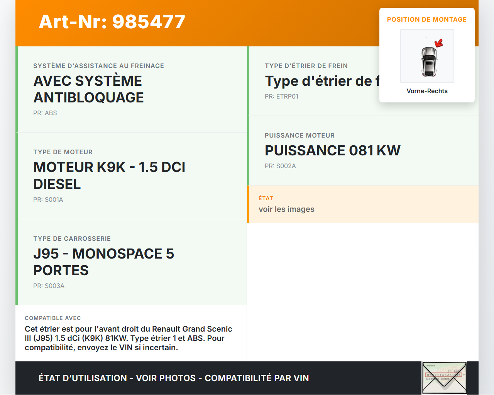Click the VIN envelope icon in footer
This screenshot has width=494, height=395.
point(444,378)
